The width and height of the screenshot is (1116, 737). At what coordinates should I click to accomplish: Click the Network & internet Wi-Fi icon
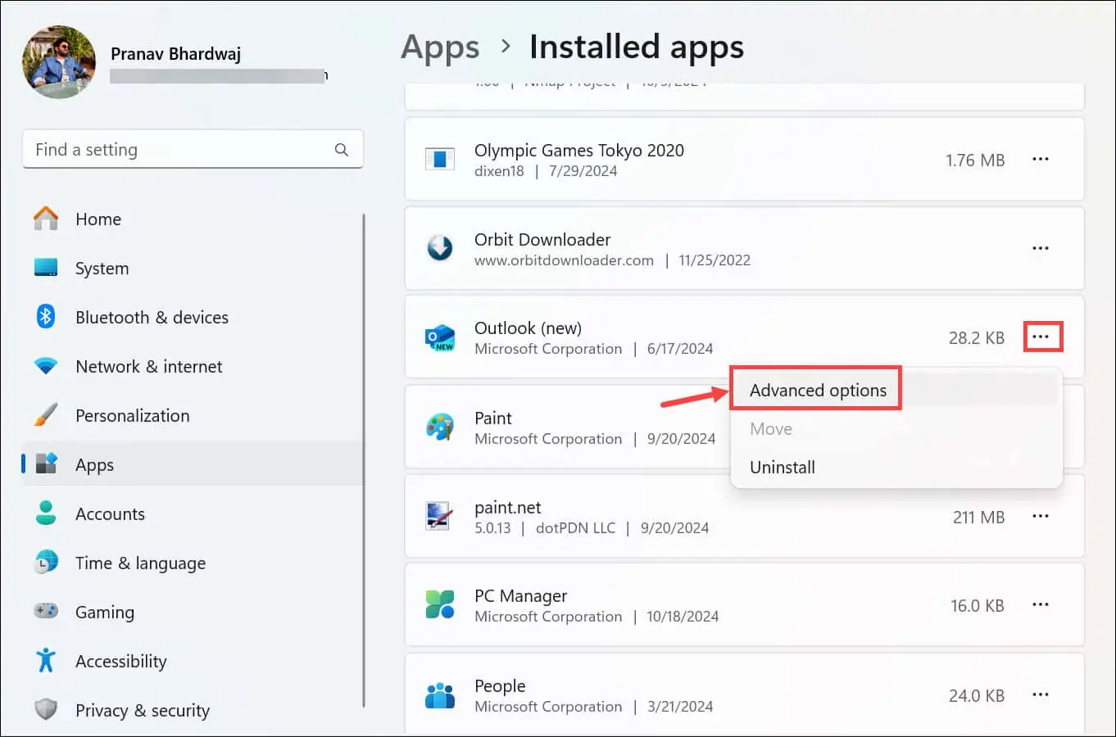click(x=45, y=366)
